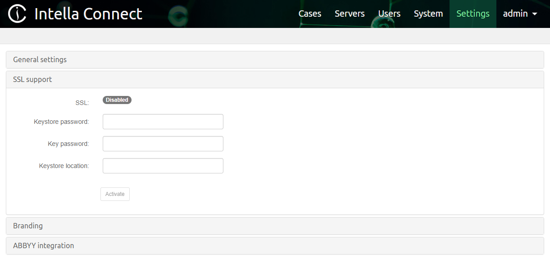550x259 pixels.
Task: Collapse the SSL support panel
Action: pos(32,79)
